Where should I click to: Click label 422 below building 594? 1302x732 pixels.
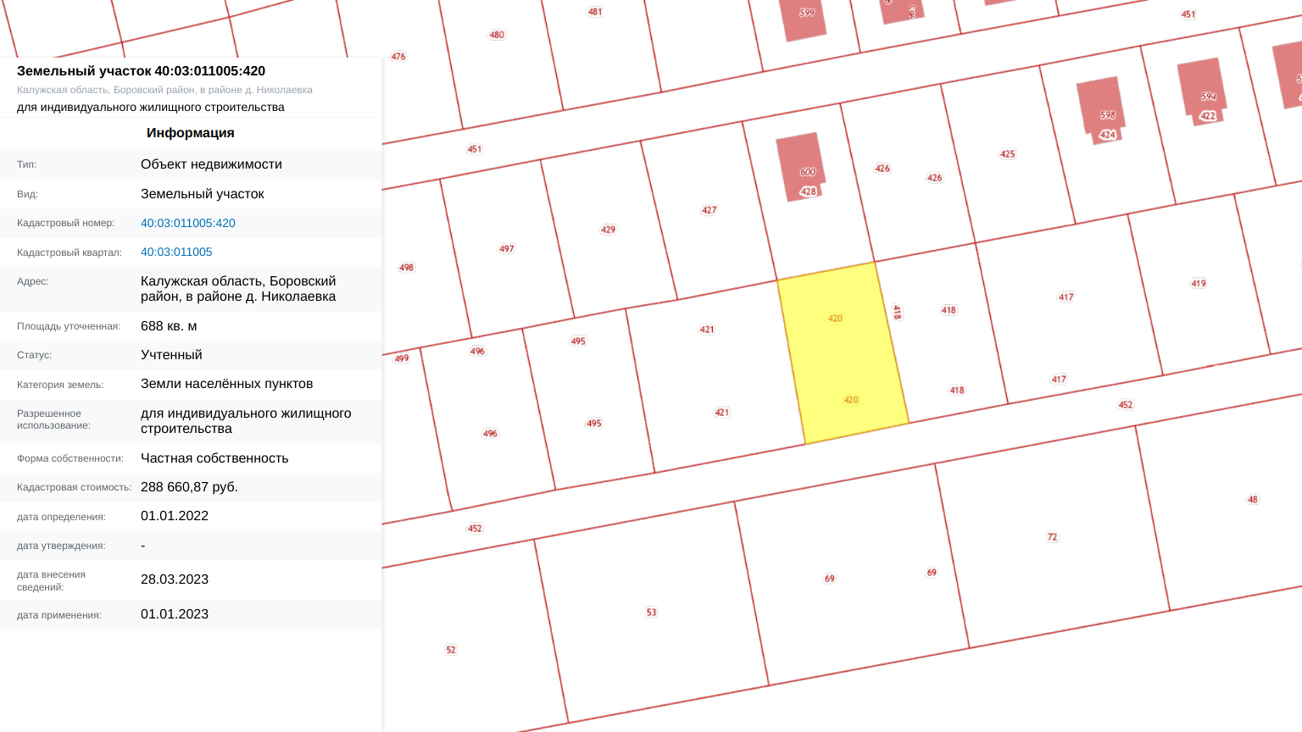1208,116
